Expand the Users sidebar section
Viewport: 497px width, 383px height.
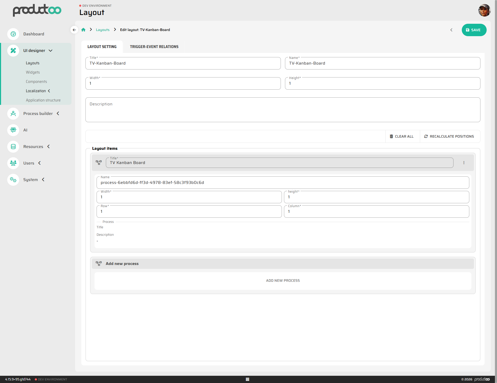coord(39,163)
